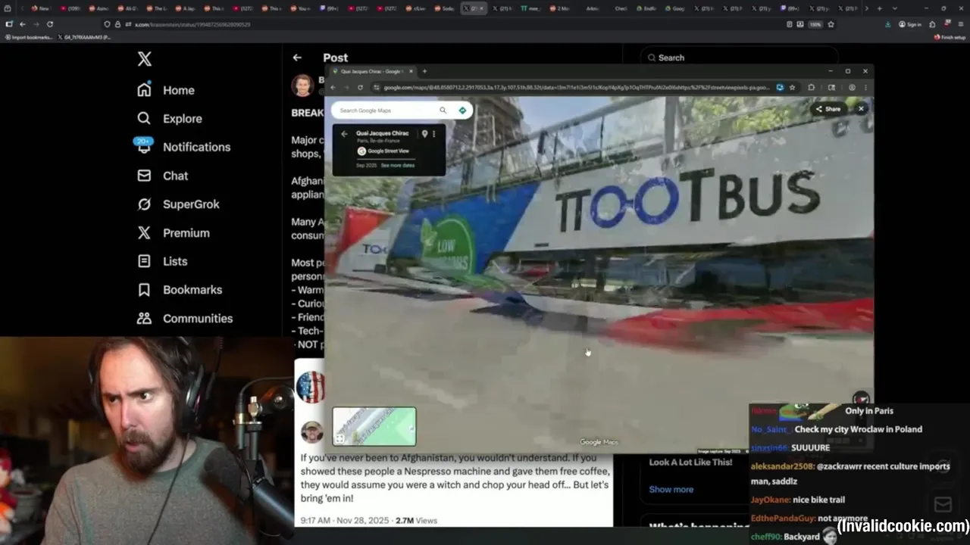Click See more dates link

point(398,165)
